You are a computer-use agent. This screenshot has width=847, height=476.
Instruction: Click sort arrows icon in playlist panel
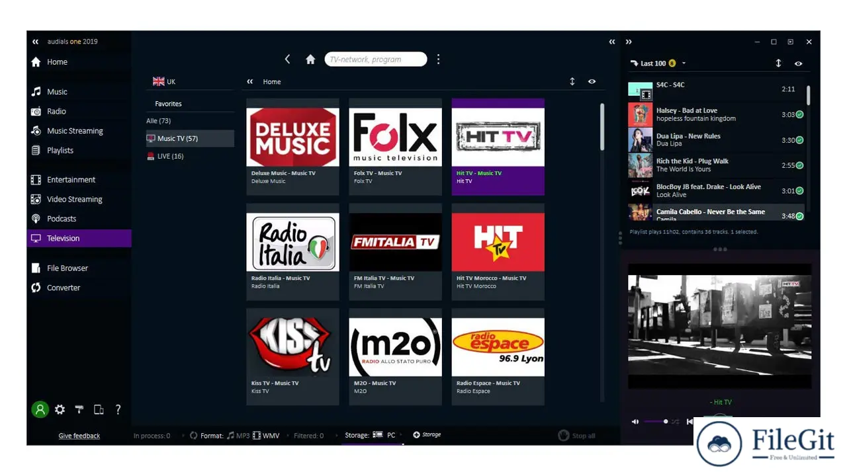778,63
